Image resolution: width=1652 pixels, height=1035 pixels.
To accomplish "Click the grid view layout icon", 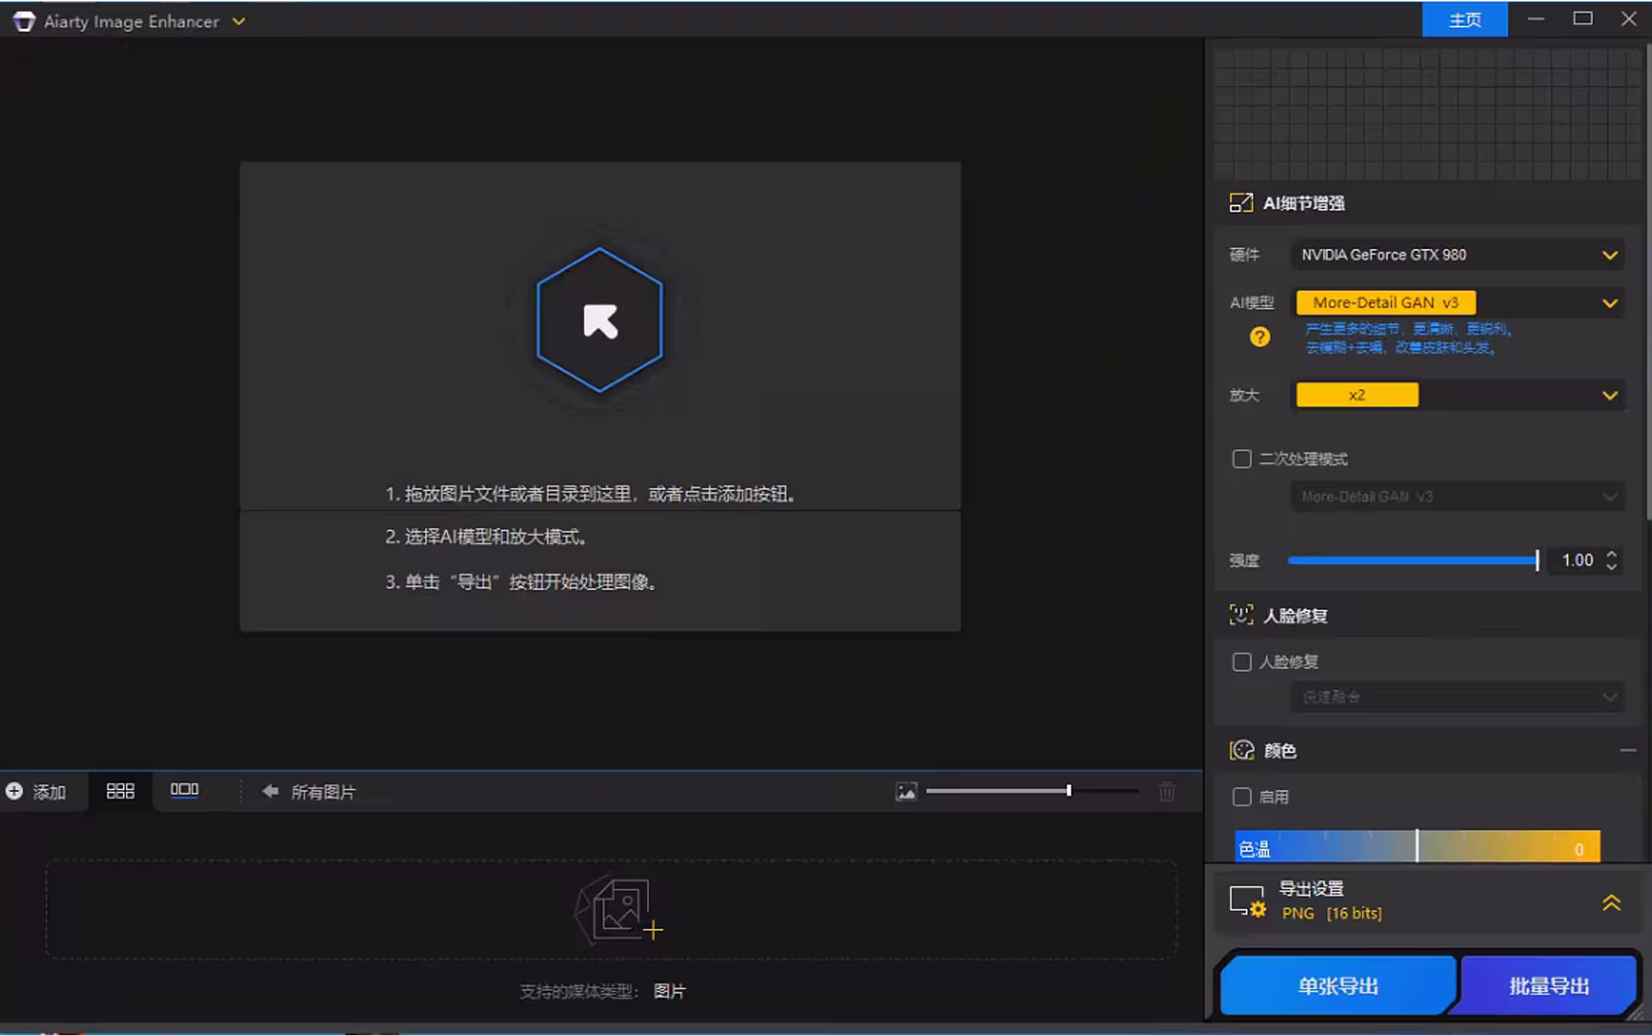I will [x=120, y=791].
